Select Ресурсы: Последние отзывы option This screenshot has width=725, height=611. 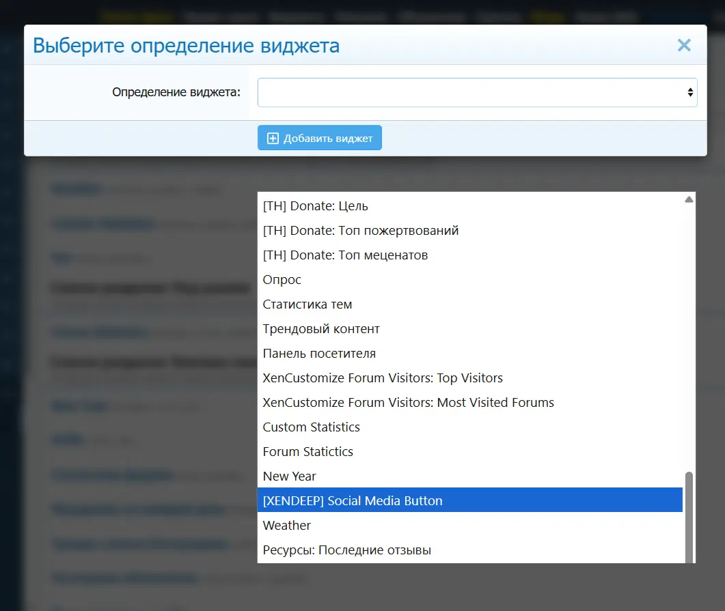tap(347, 550)
